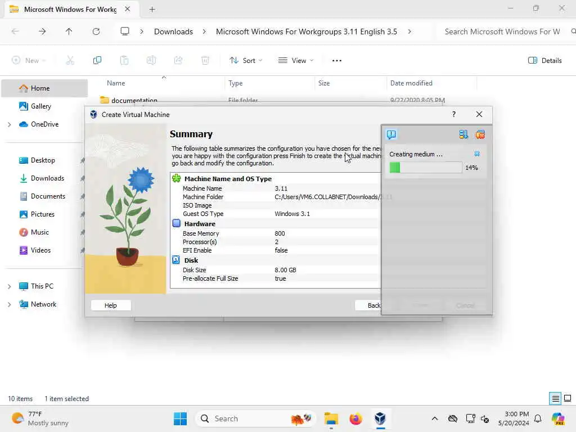
Task: Sort by Name column header
Action: point(116,83)
